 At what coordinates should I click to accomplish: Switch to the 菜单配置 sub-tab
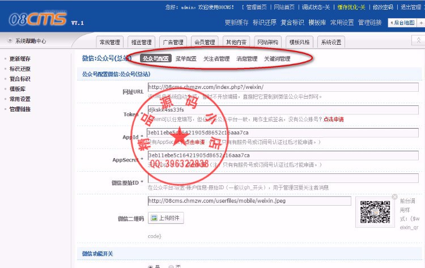[x=186, y=58]
